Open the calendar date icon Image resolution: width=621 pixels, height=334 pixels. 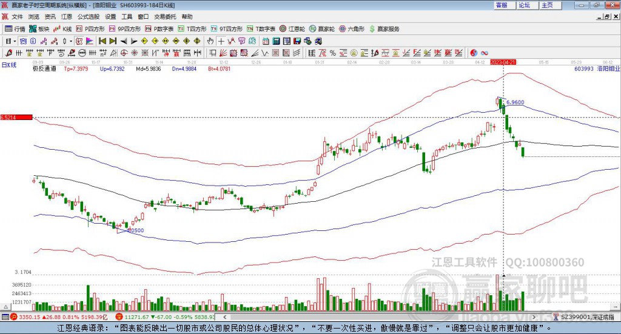(x=266, y=41)
